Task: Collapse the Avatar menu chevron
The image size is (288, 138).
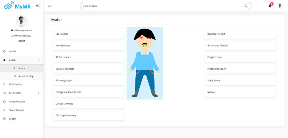Action: tap(39, 60)
